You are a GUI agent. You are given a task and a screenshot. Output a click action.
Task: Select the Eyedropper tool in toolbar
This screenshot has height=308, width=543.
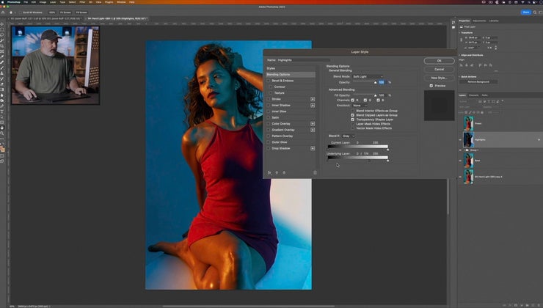(2, 56)
